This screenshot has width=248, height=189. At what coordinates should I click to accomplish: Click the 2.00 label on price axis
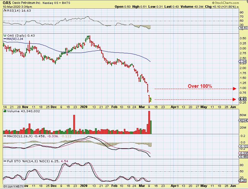[x=243, y=68]
